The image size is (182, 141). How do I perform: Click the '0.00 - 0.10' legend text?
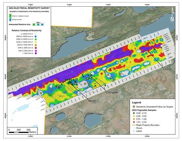pyautogui.click(x=141, y=113)
